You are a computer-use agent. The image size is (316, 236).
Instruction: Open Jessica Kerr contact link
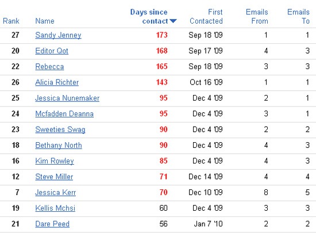tap(56, 193)
